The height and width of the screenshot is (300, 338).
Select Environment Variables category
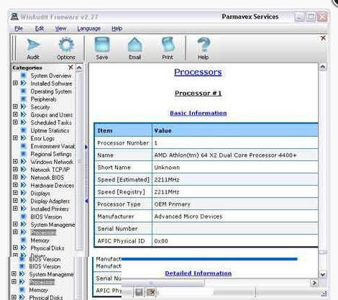[52, 146]
